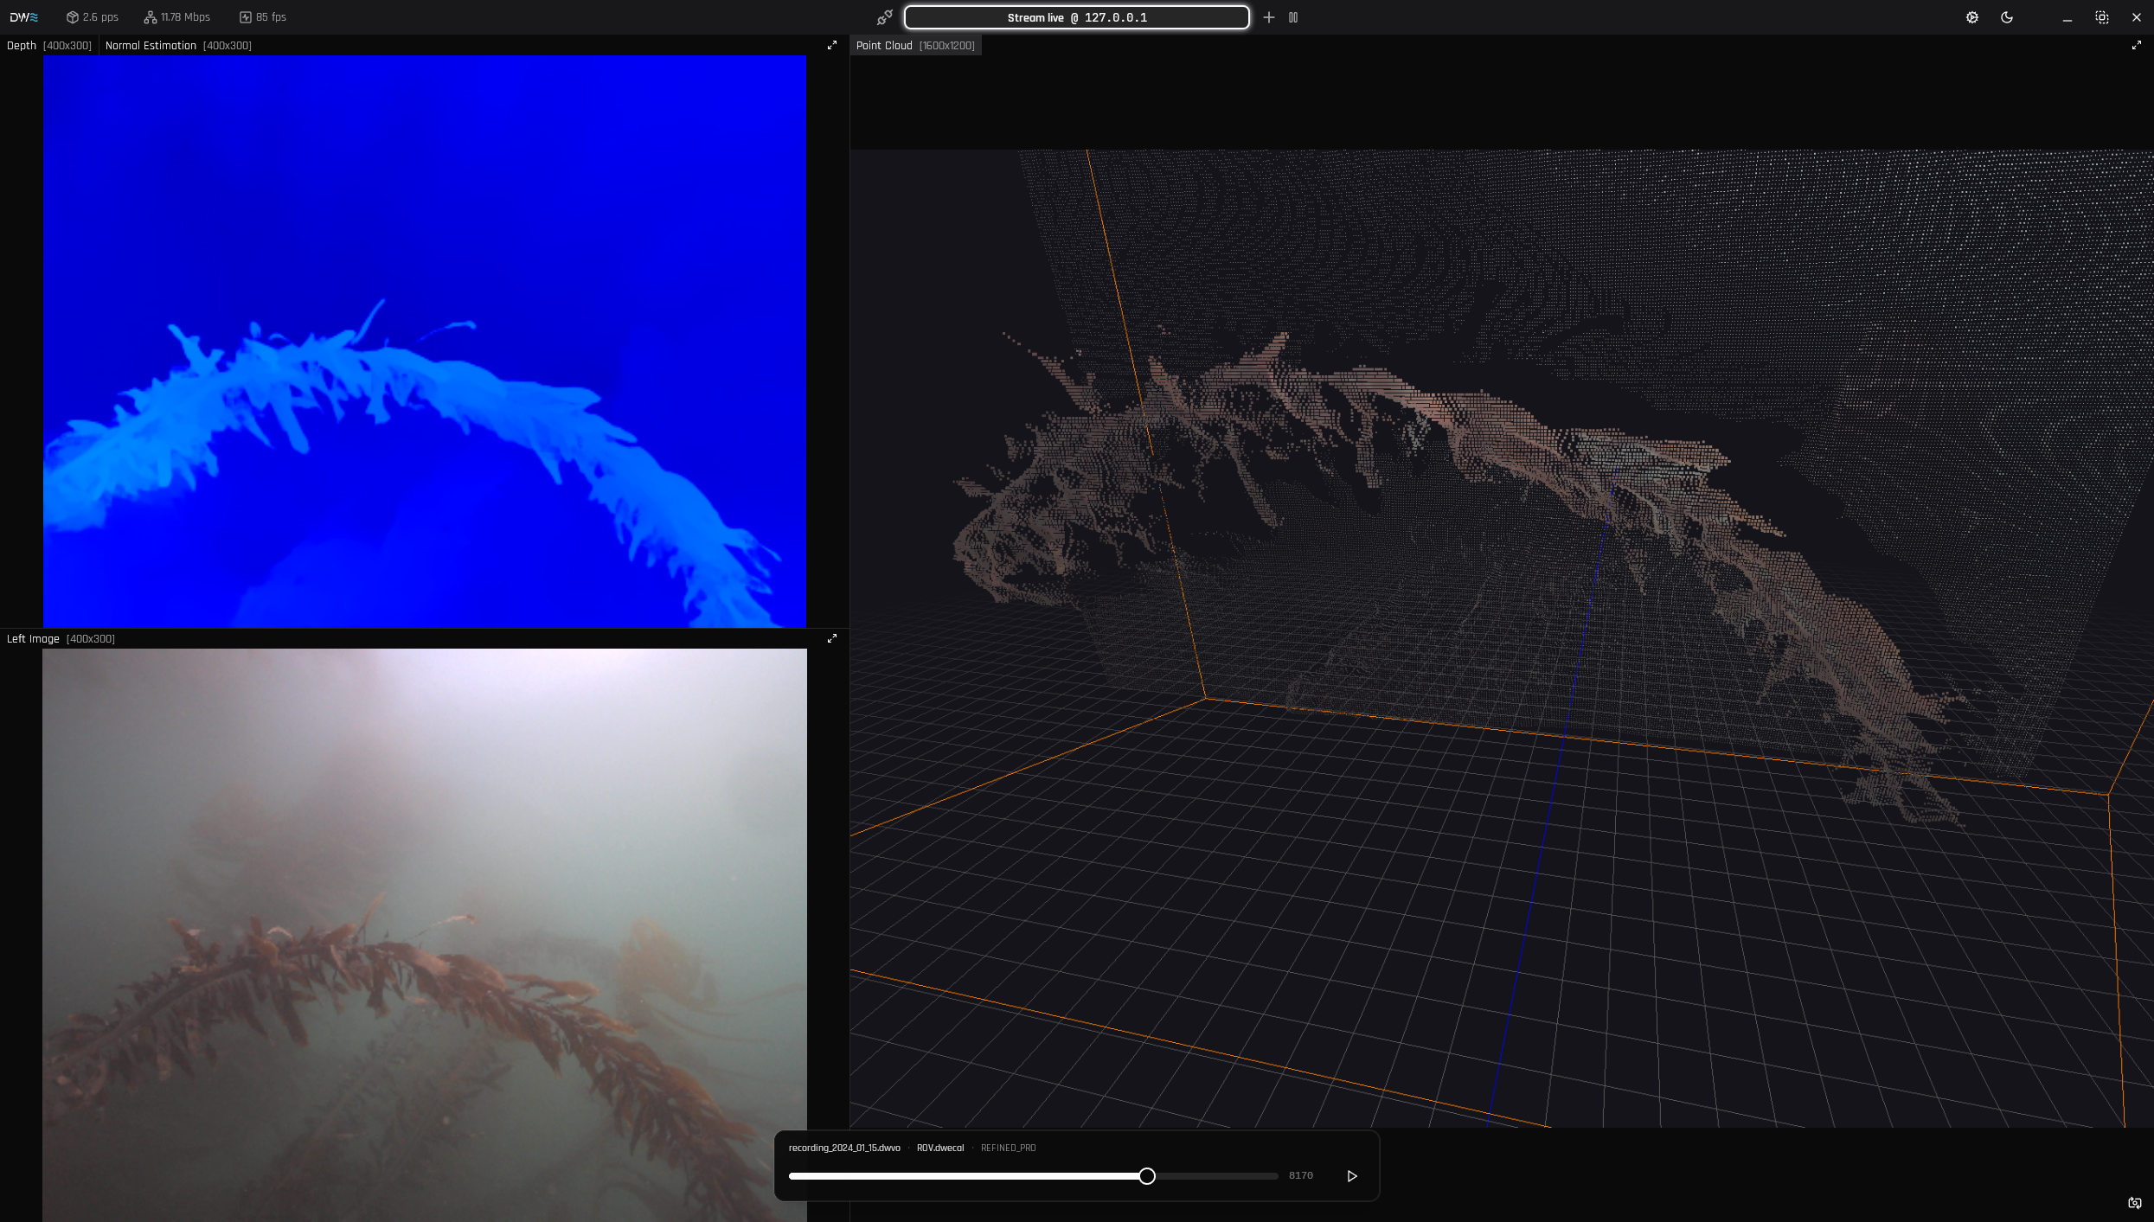Viewport: 2154px width, 1222px height.
Task: Click the 11.78 Mbps network indicator
Action: pos(176,17)
